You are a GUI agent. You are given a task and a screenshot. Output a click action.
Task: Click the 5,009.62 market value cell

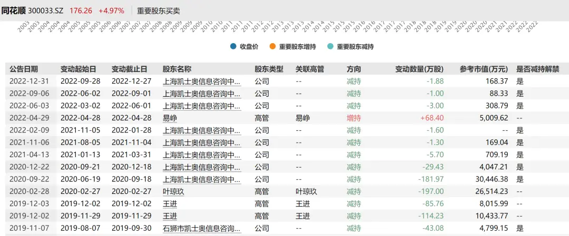click(x=493, y=118)
